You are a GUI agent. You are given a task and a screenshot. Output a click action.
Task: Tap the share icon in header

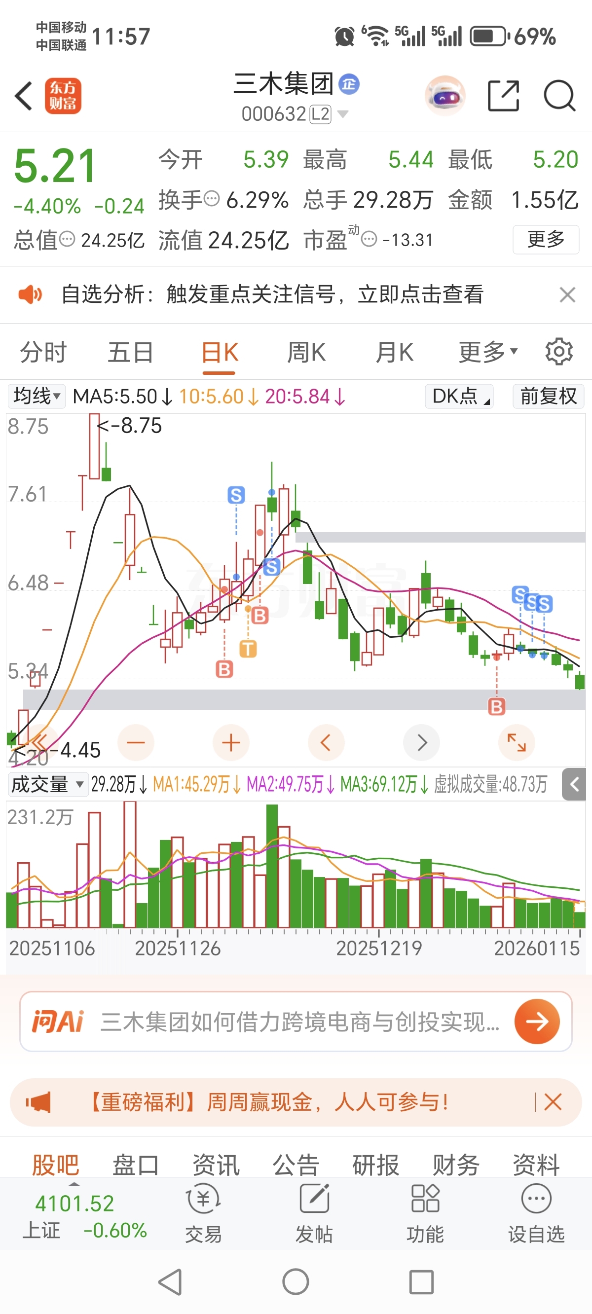click(x=503, y=96)
